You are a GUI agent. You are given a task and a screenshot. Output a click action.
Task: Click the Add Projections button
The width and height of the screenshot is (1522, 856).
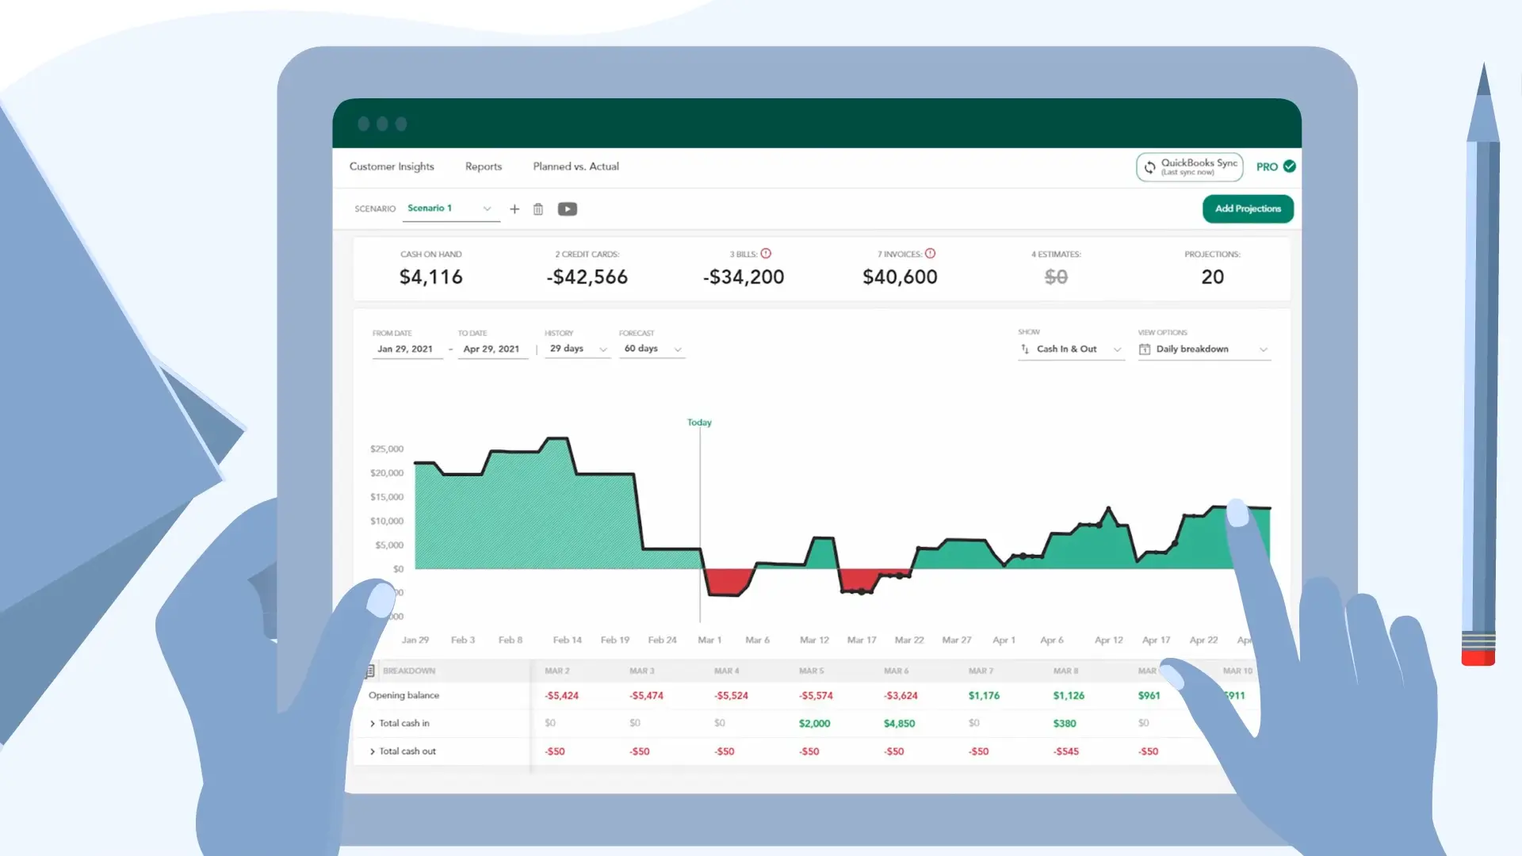click(x=1248, y=209)
